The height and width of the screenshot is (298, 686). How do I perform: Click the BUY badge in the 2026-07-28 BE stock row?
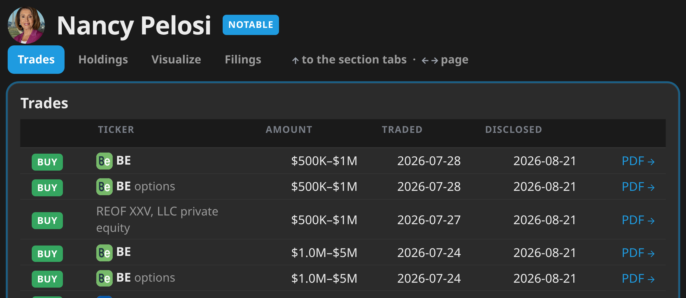47,162
